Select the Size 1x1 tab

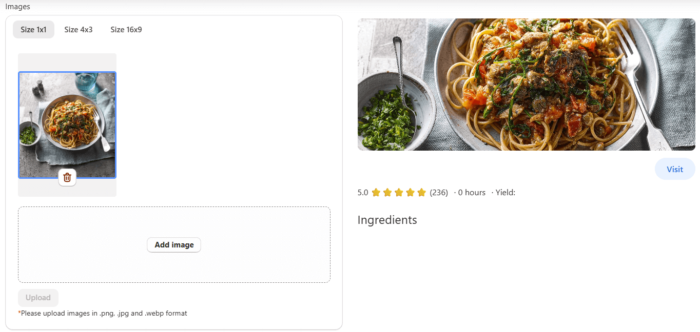33,29
